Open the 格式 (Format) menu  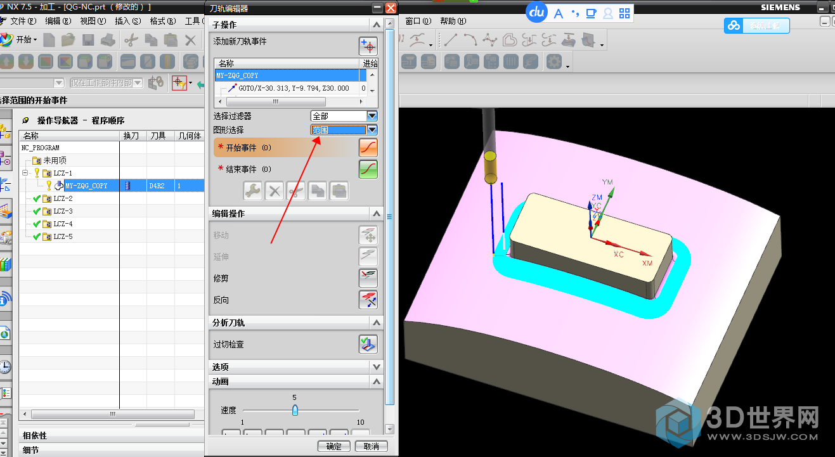click(163, 21)
